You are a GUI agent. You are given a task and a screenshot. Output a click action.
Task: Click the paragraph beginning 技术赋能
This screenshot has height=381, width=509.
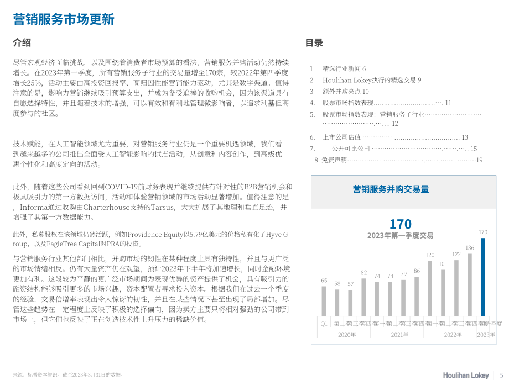point(147,154)
